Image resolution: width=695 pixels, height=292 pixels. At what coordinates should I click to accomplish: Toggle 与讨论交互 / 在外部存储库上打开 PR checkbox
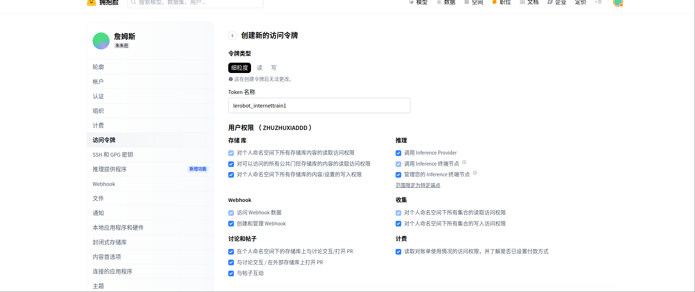click(231, 263)
